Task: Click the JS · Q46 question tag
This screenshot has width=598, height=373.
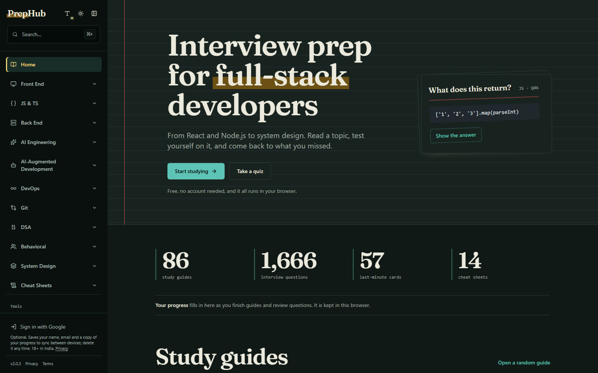Action: click(x=528, y=88)
